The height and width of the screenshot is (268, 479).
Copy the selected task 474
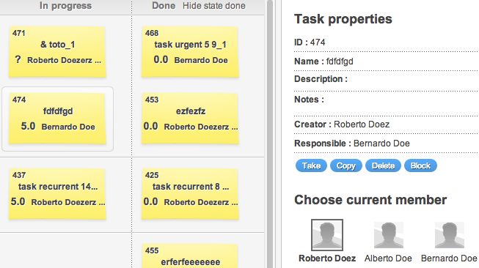point(345,165)
